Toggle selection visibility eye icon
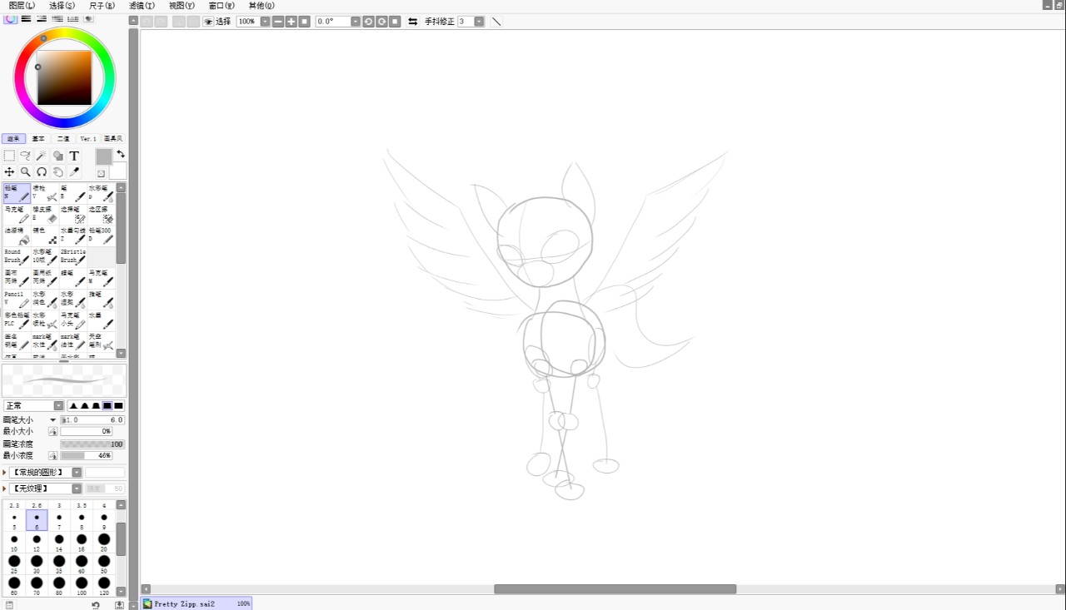Screen dimensions: 1066x610 click(208, 22)
